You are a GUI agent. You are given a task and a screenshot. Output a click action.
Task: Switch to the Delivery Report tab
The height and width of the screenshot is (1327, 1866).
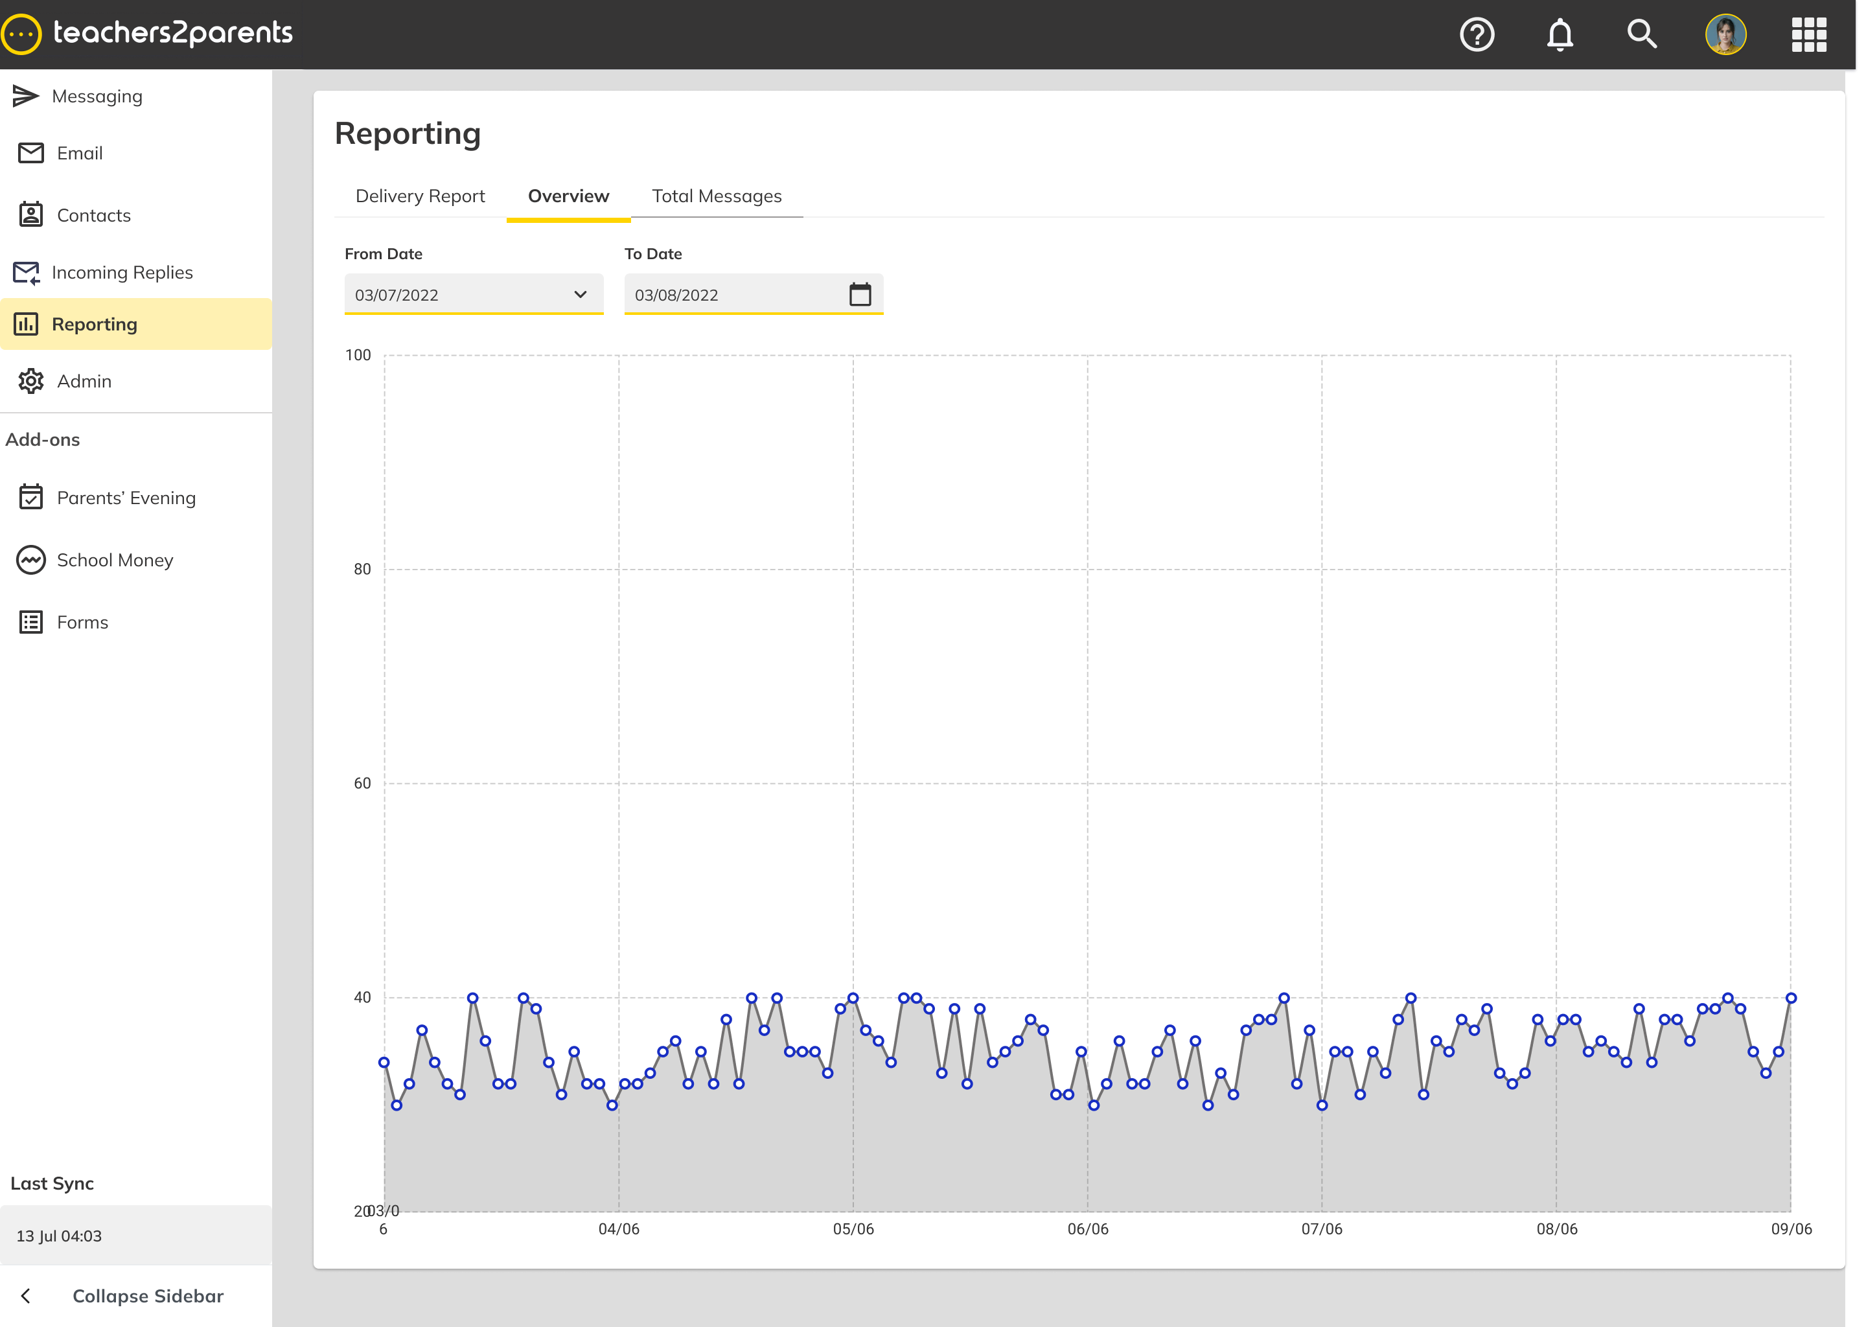point(420,196)
